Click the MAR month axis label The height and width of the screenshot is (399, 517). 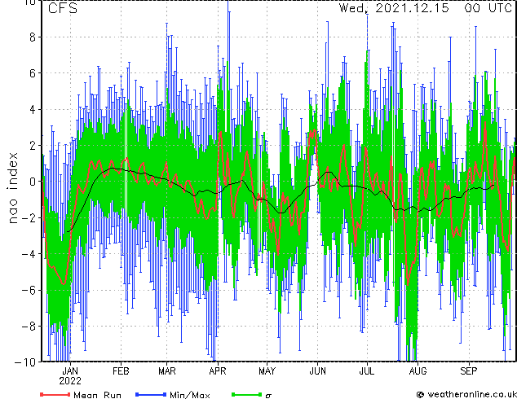(x=167, y=371)
